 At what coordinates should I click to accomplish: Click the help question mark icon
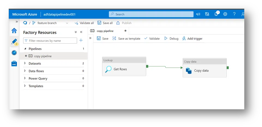pos(234,14)
